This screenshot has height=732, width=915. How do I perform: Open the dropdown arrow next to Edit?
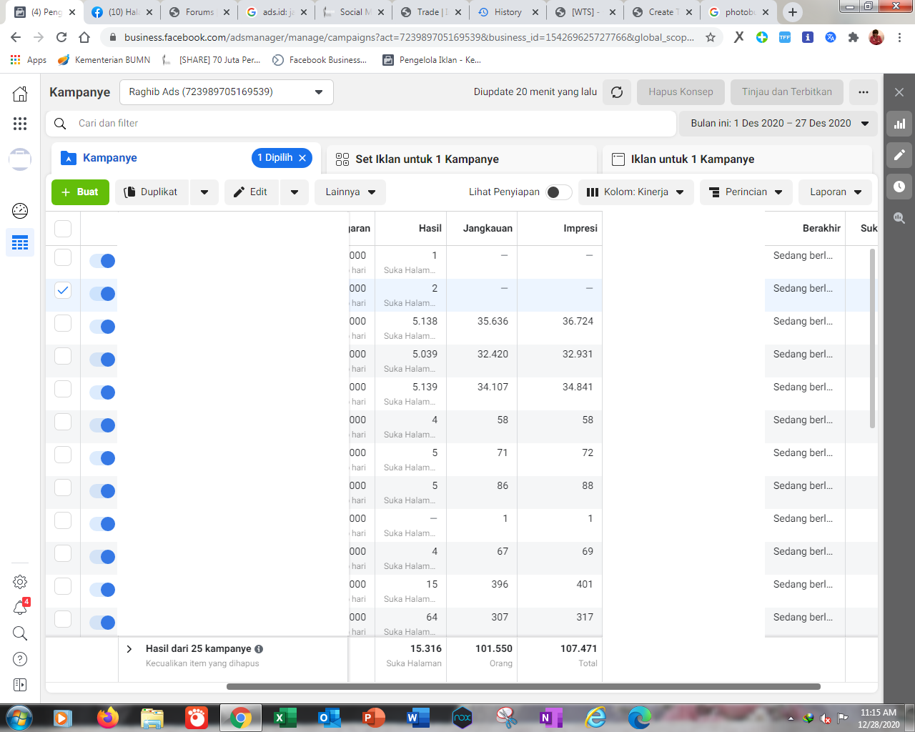(x=295, y=192)
